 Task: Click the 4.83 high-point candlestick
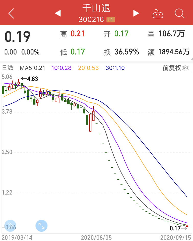18,83
